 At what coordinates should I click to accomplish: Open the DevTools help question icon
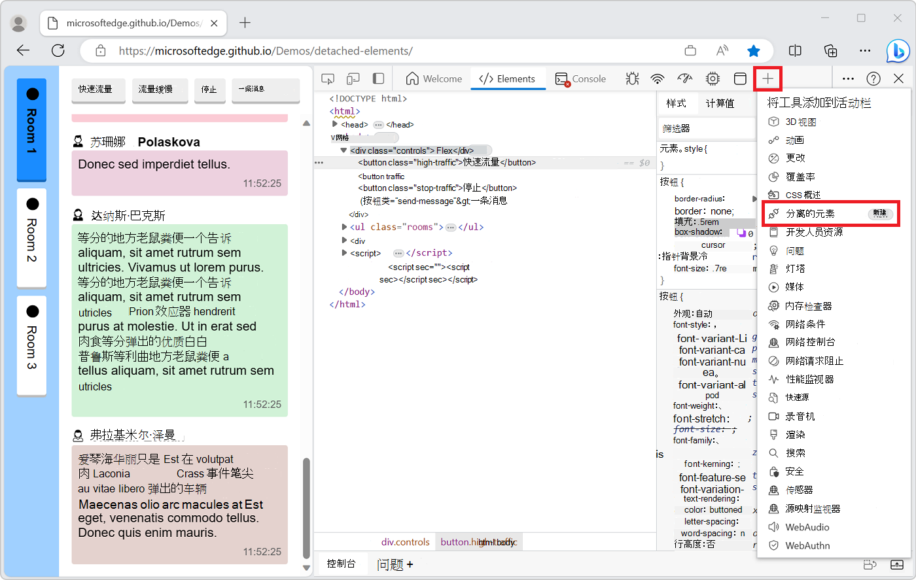(x=873, y=79)
